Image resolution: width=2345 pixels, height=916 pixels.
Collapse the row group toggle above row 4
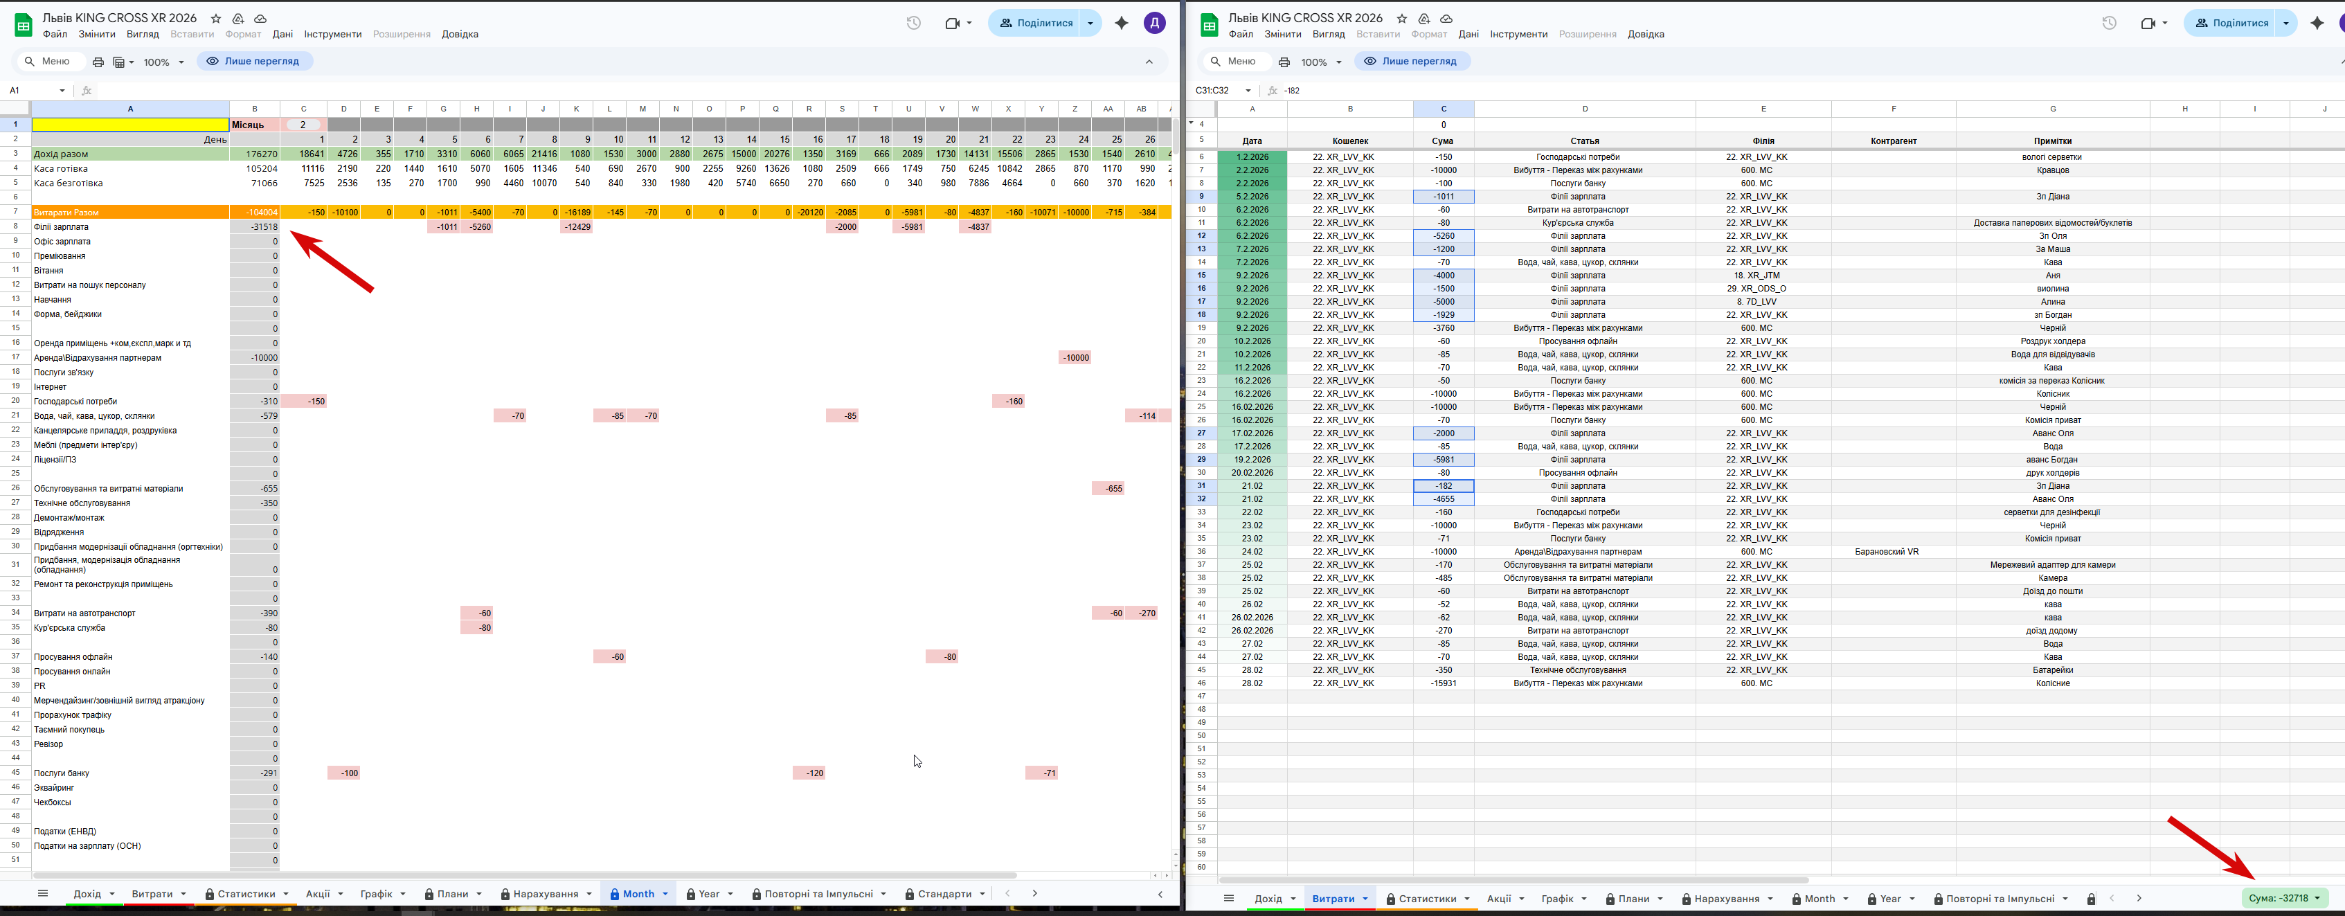click(x=1191, y=123)
